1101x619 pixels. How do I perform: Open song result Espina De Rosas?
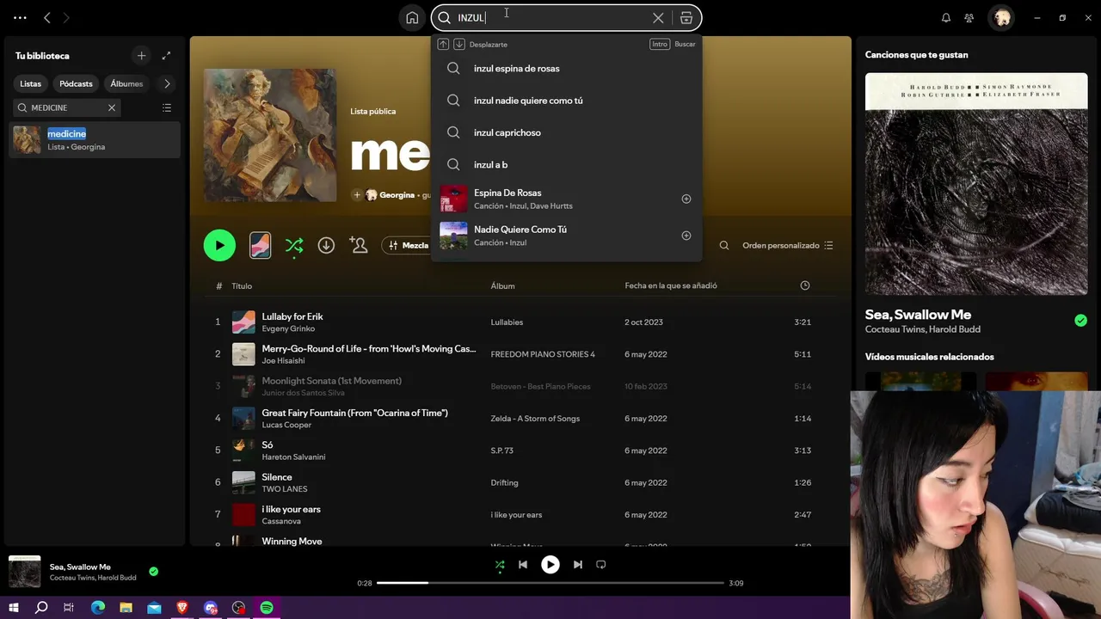click(x=567, y=199)
